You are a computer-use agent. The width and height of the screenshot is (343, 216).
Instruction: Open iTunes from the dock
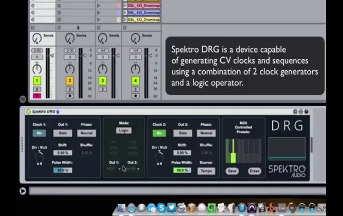click(x=242, y=208)
